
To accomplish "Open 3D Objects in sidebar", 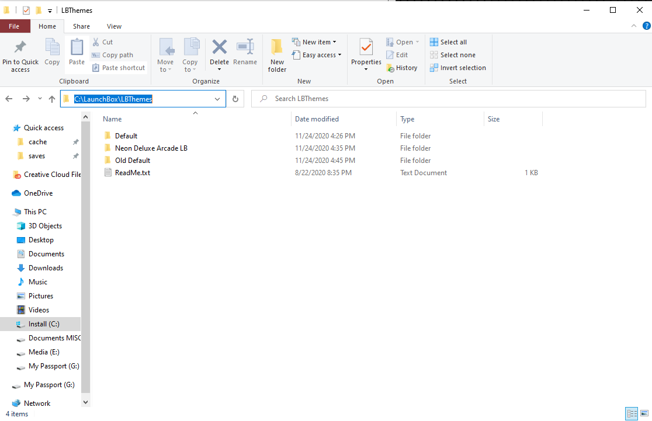I will [x=45, y=225].
